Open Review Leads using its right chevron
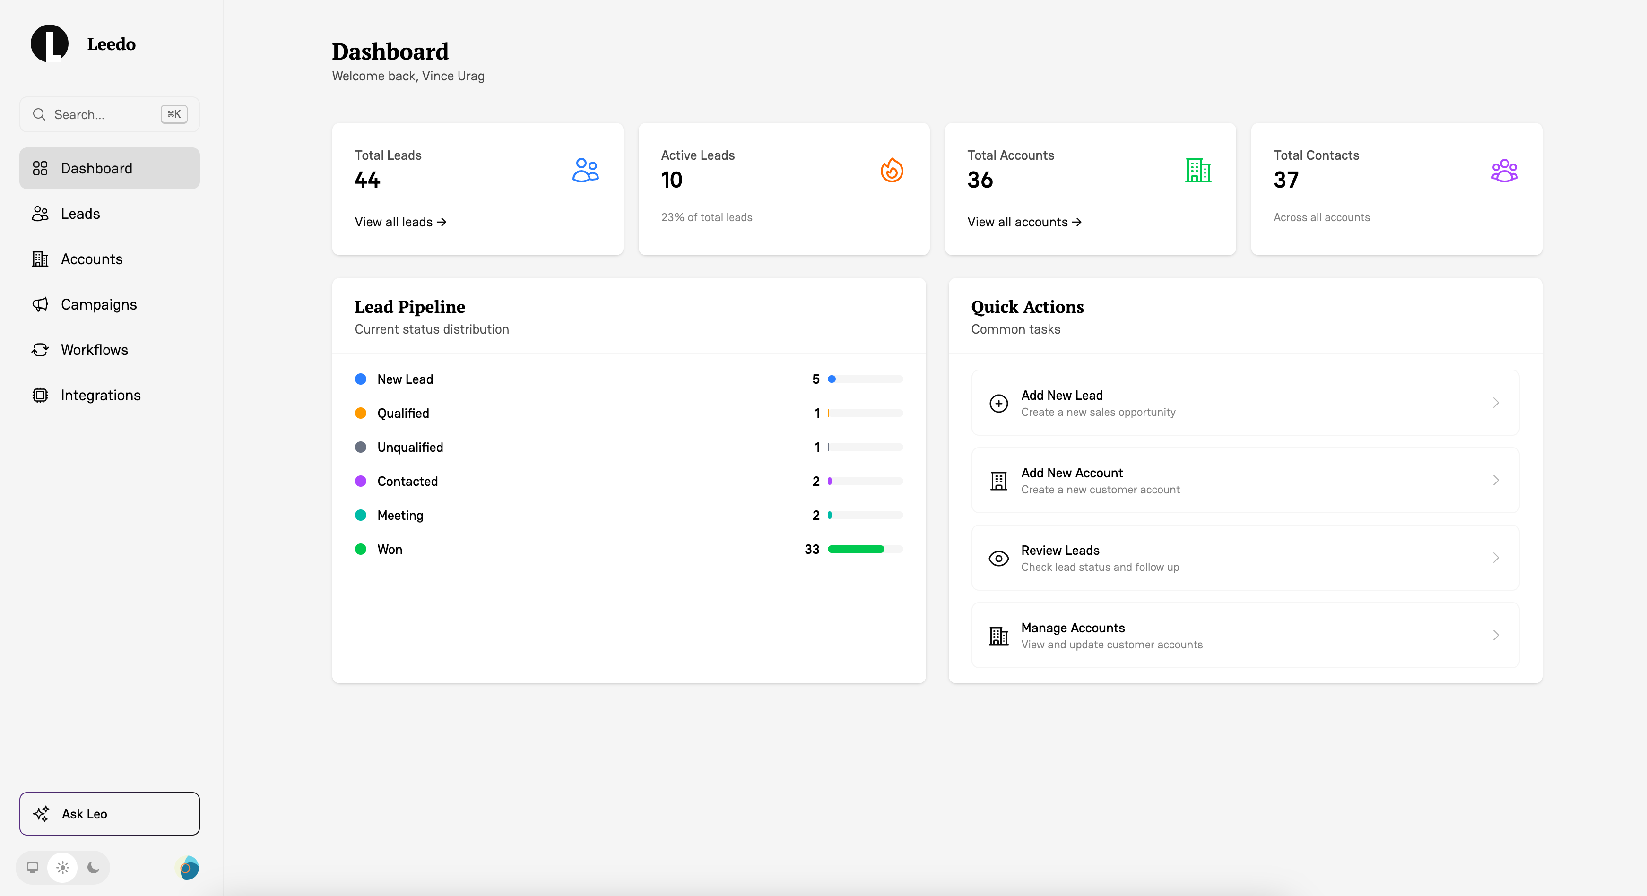 click(x=1495, y=558)
